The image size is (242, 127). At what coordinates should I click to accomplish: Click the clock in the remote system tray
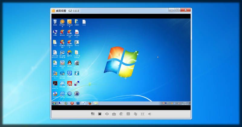[185, 103]
